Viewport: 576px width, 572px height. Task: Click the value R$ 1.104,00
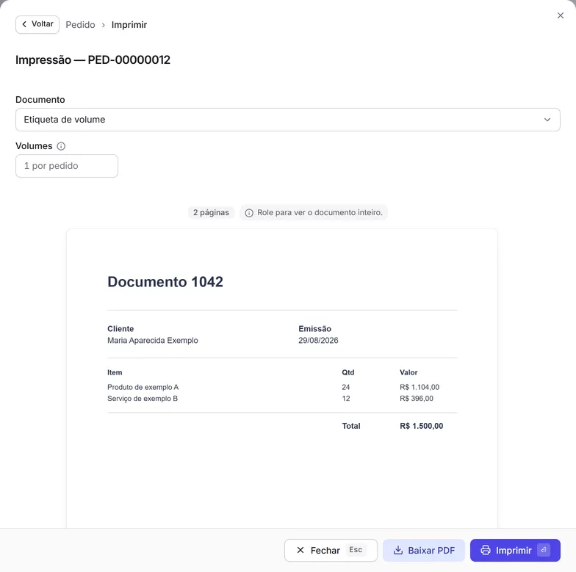tap(419, 387)
